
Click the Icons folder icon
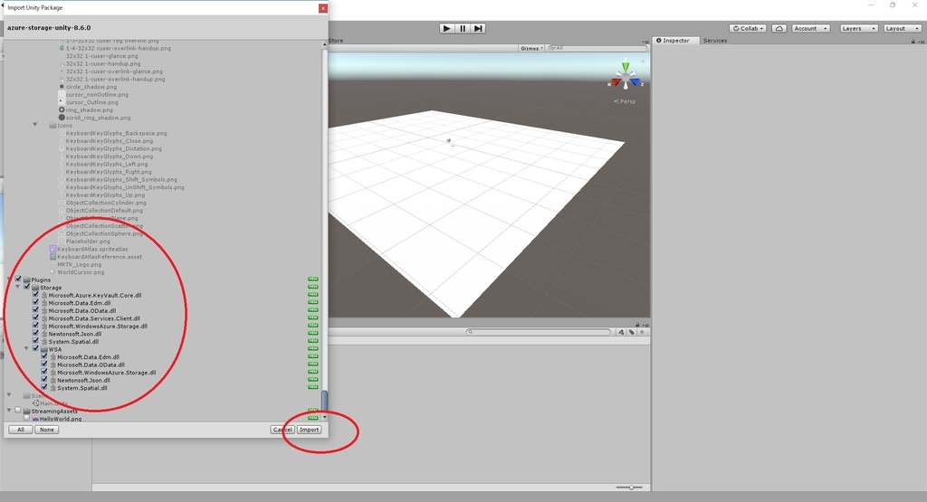click(53, 125)
